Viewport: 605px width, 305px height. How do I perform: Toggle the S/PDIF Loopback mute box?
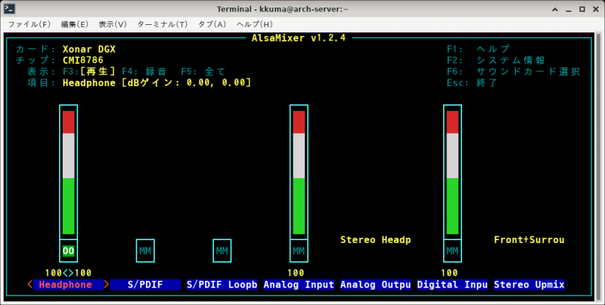pyautogui.click(x=222, y=251)
